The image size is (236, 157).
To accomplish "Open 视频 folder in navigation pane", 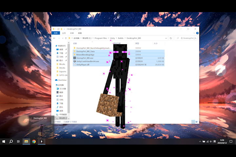I will coord(60,92).
